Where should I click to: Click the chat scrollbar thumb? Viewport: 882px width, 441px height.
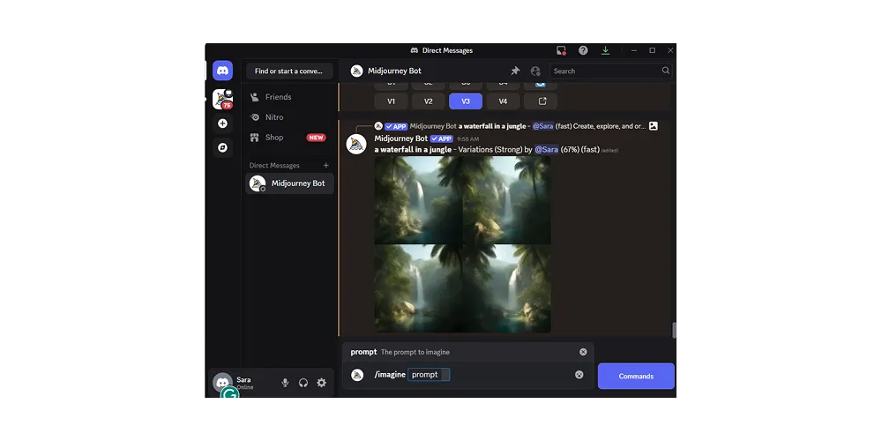pyautogui.click(x=674, y=330)
